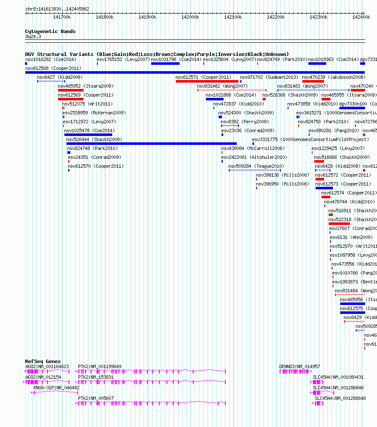Click nsv831483 (Wong2007) label
The height and width of the screenshot is (427, 377).
[x=302, y=86]
